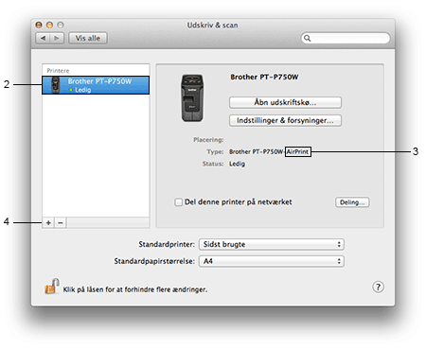Click the magnifying glass search icon

307,38
